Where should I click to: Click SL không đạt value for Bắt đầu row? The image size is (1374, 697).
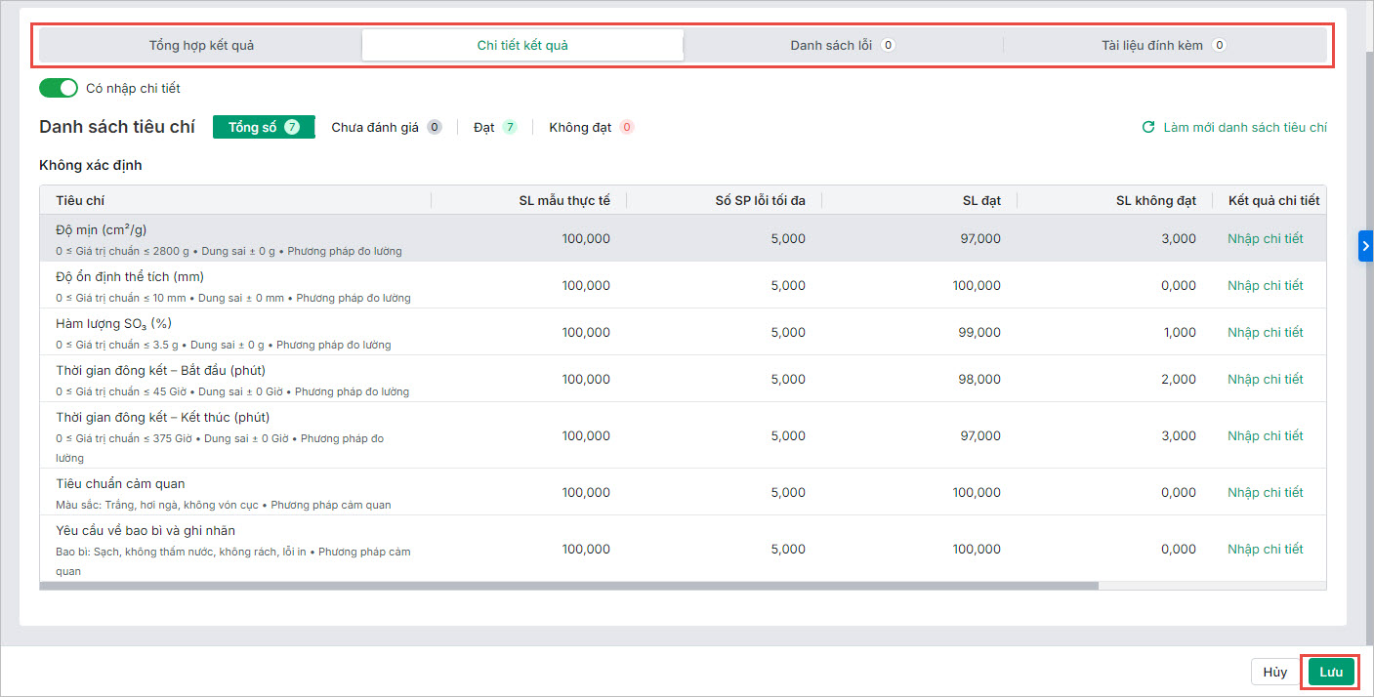point(1178,379)
